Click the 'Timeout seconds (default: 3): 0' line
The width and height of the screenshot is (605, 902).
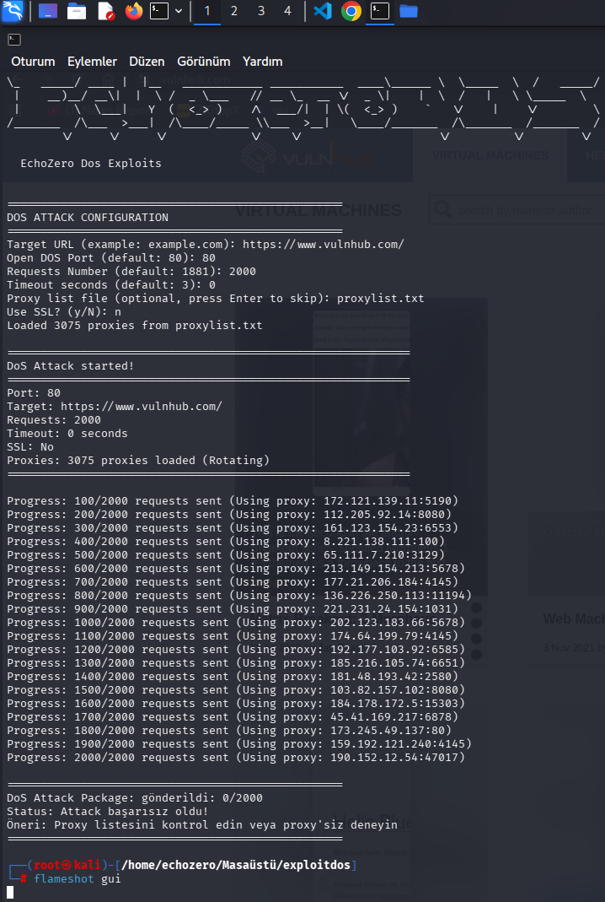(111, 284)
